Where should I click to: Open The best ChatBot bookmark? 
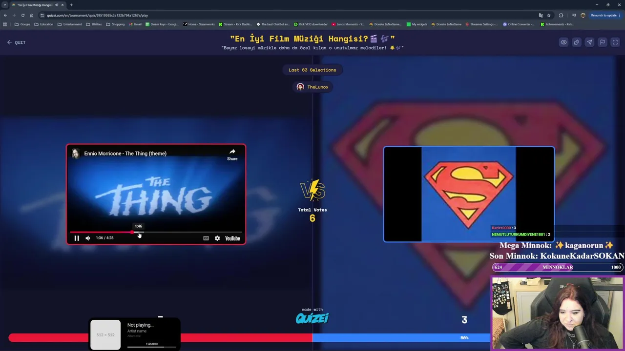(273, 24)
